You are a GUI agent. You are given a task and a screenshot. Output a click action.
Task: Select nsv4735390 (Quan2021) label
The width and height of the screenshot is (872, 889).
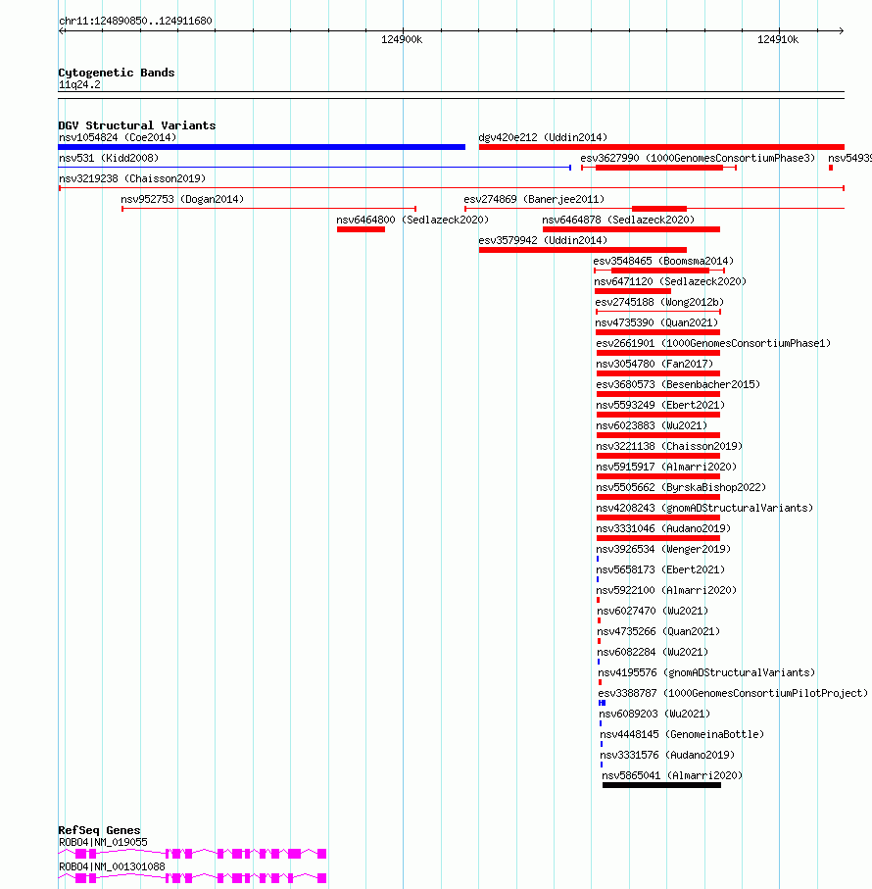656,322
